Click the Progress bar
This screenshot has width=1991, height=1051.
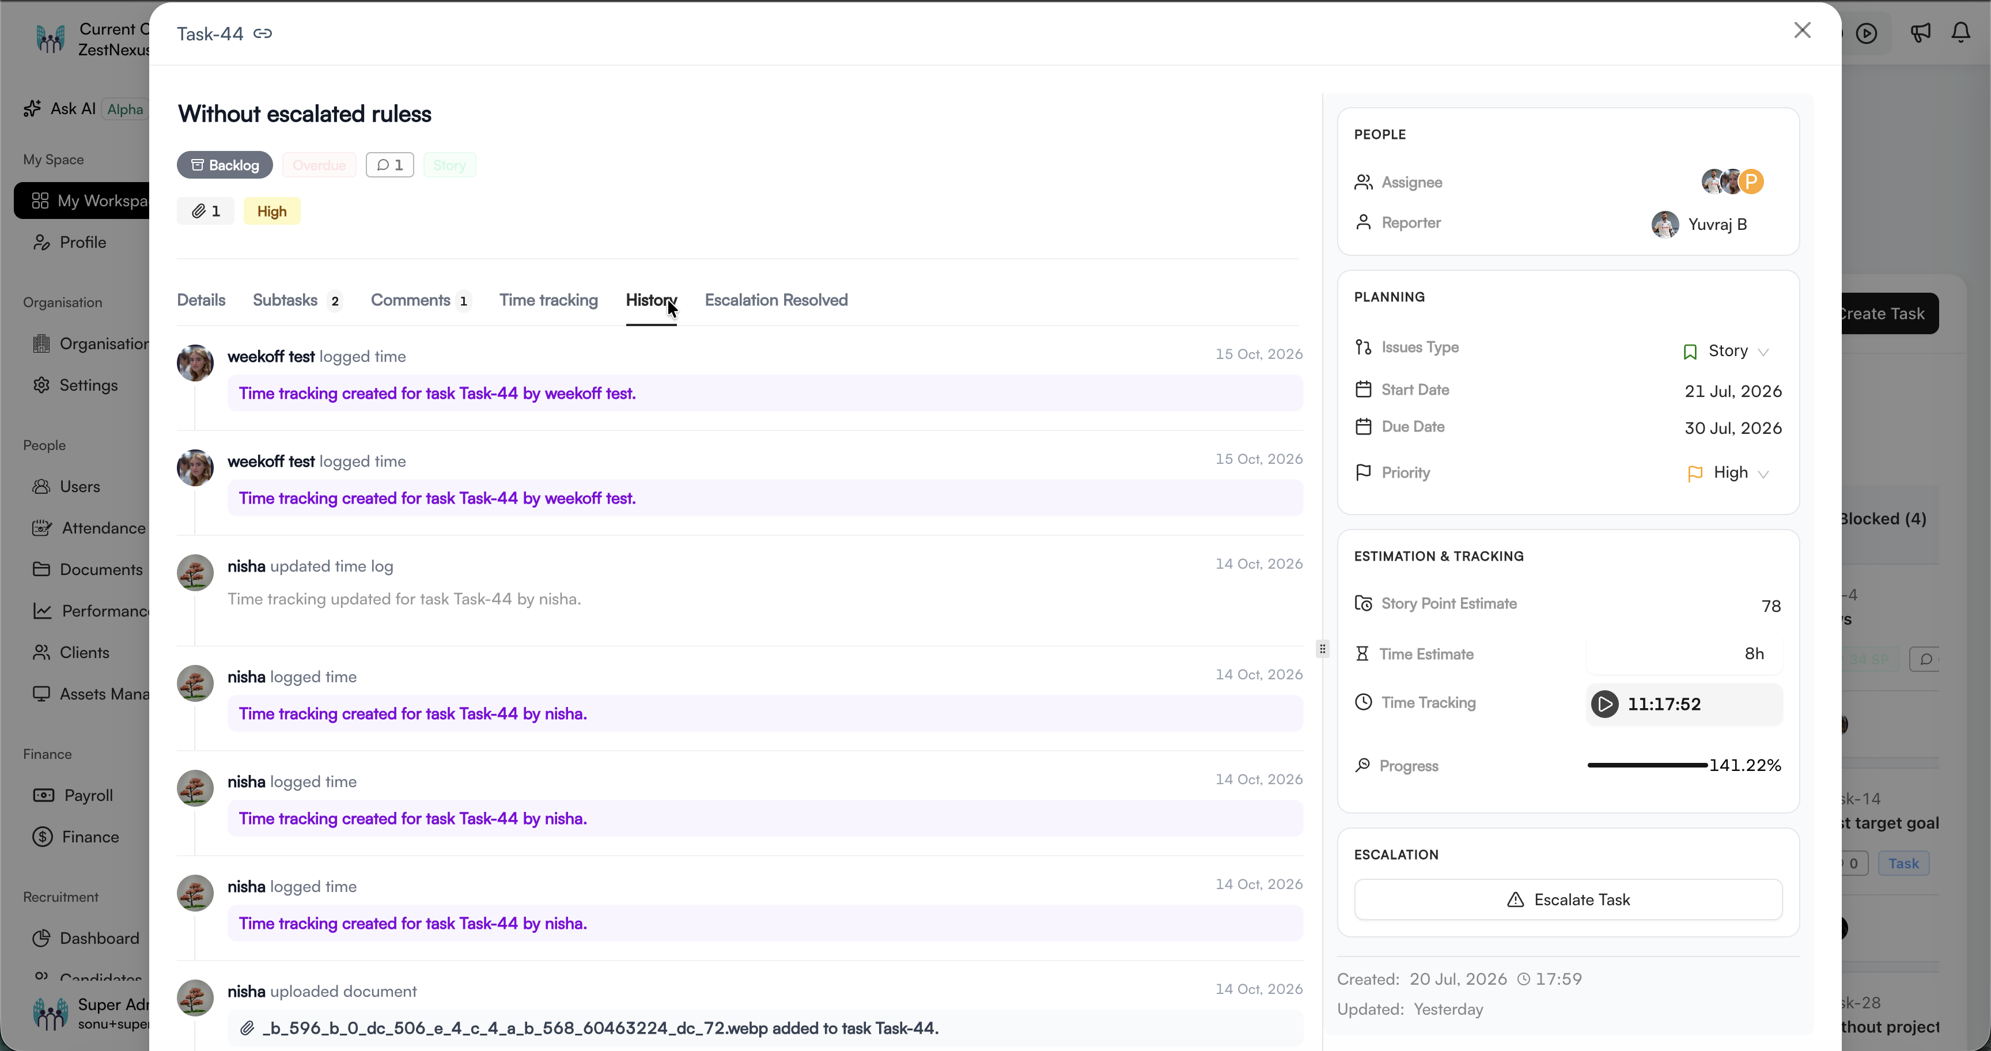click(x=1646, y=765)
